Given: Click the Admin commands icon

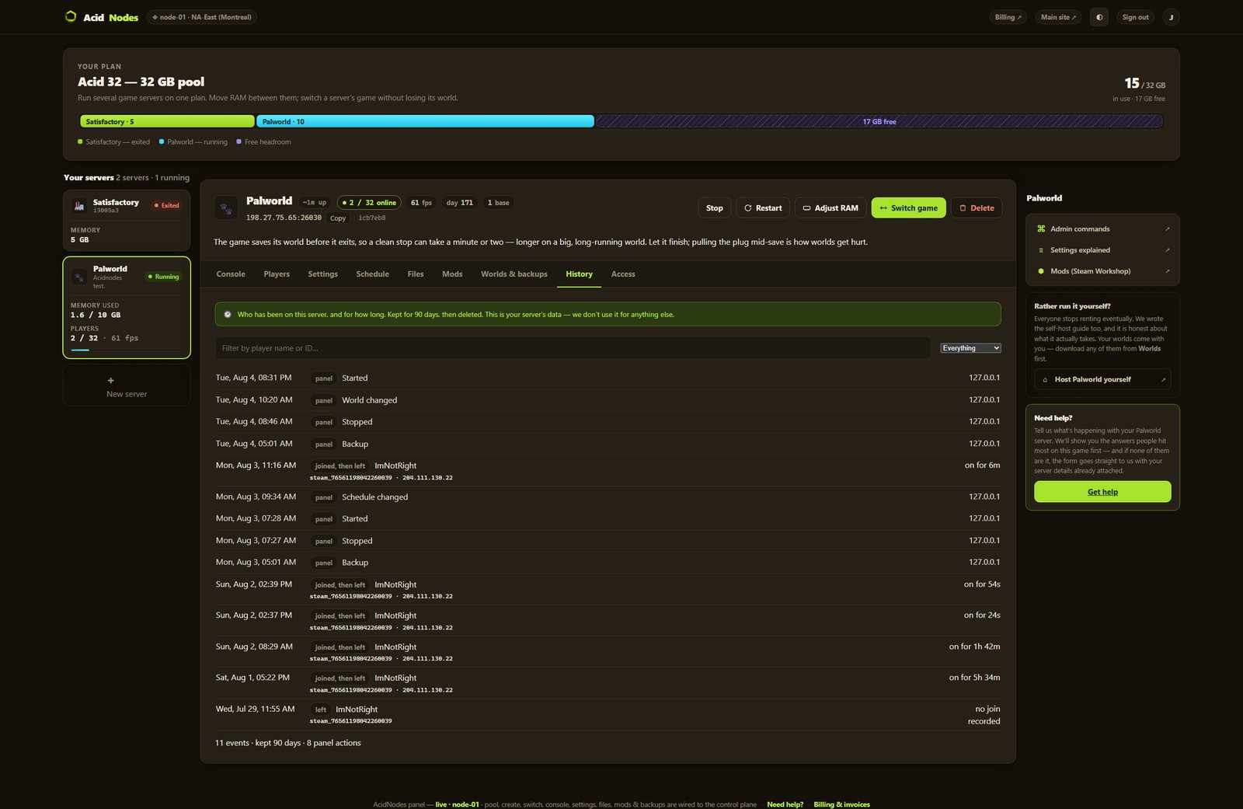Looking at the screenshot, I should (1041, 228).
